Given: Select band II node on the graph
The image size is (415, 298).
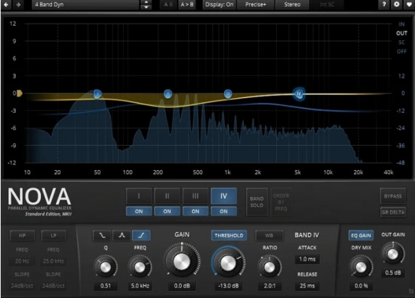Looking at the screenshot, I should [x=168, y=93].
